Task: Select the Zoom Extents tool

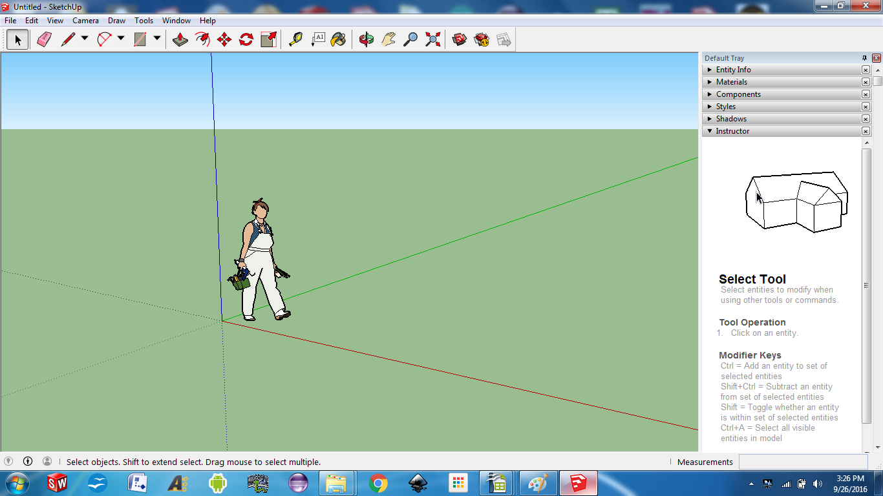Action: (x=432, y=40)
